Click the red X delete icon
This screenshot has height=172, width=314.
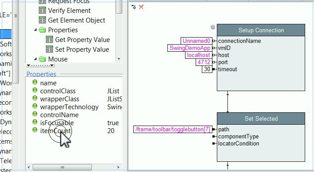pos(141,7)
